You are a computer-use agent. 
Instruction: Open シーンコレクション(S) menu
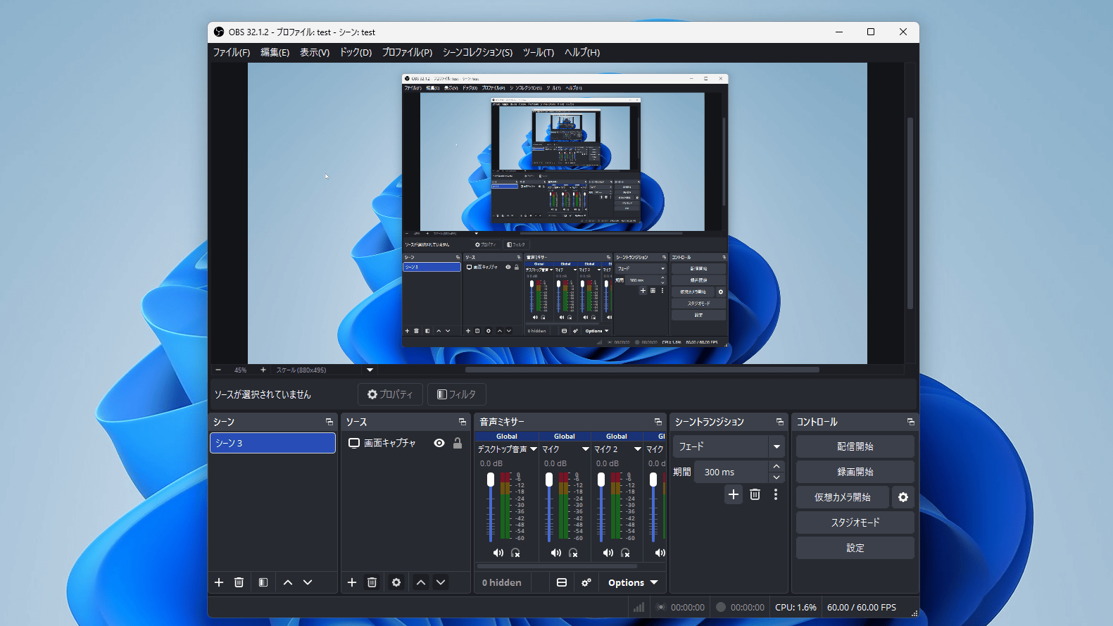[477, 52]
